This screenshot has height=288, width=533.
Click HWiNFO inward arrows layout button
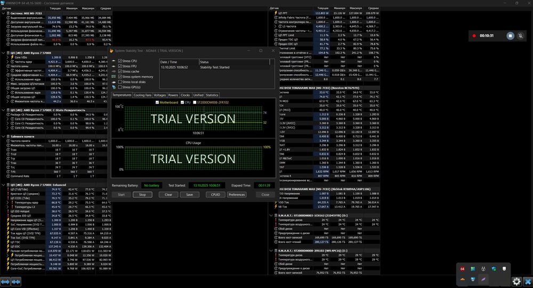(x=16, y=282)
